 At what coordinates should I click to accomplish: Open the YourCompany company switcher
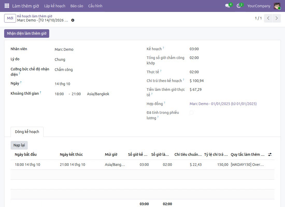(x=259, y=6)
